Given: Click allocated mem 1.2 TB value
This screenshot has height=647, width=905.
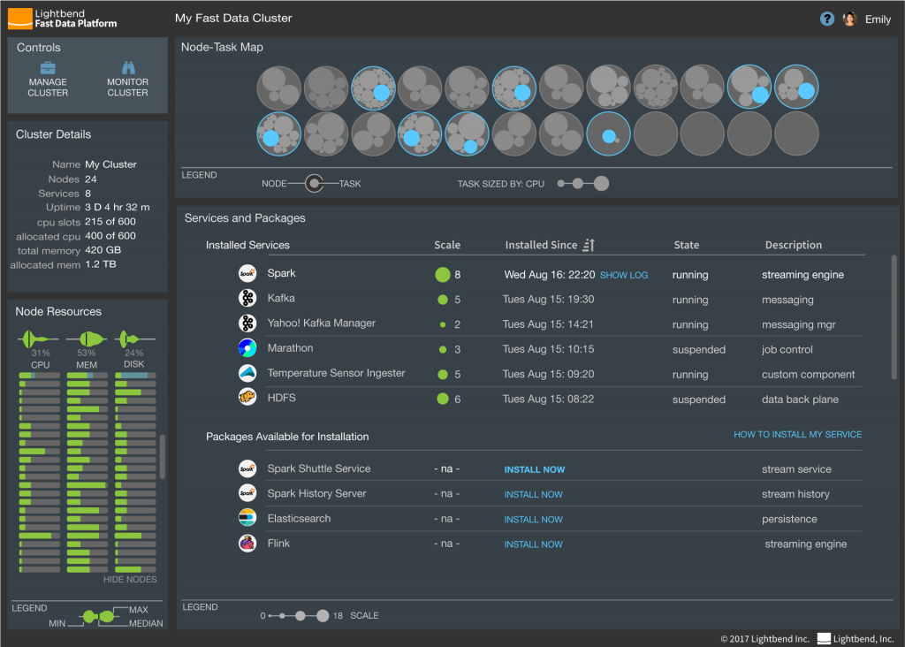Looking at the screenshot, I should pyautogui.click(x=101, y=264).
